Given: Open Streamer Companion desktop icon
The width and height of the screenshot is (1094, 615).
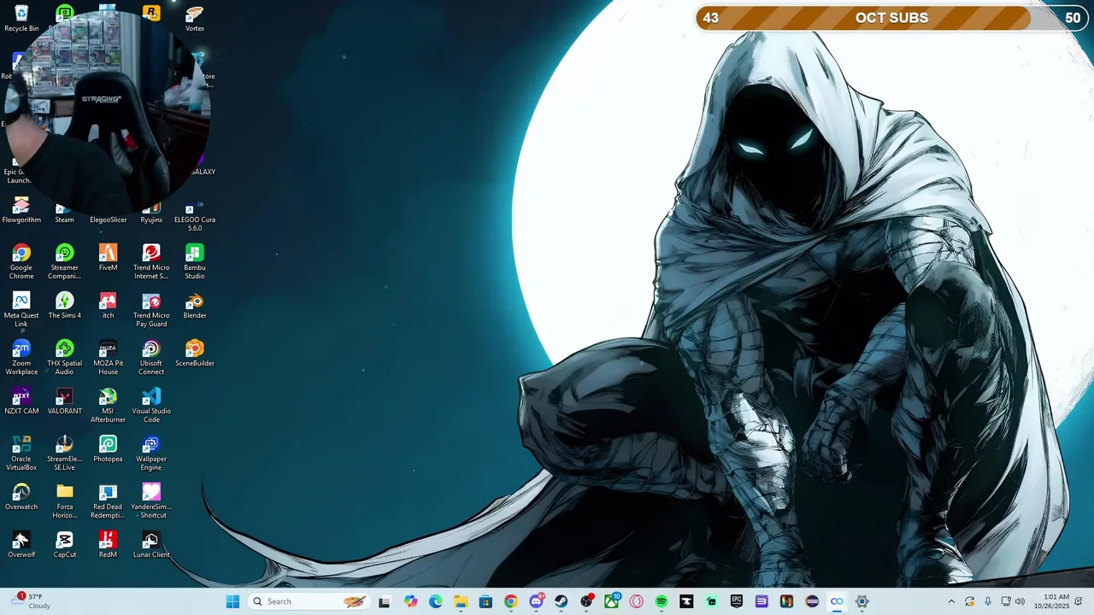Looking at the screenshot, I should 65,261.
